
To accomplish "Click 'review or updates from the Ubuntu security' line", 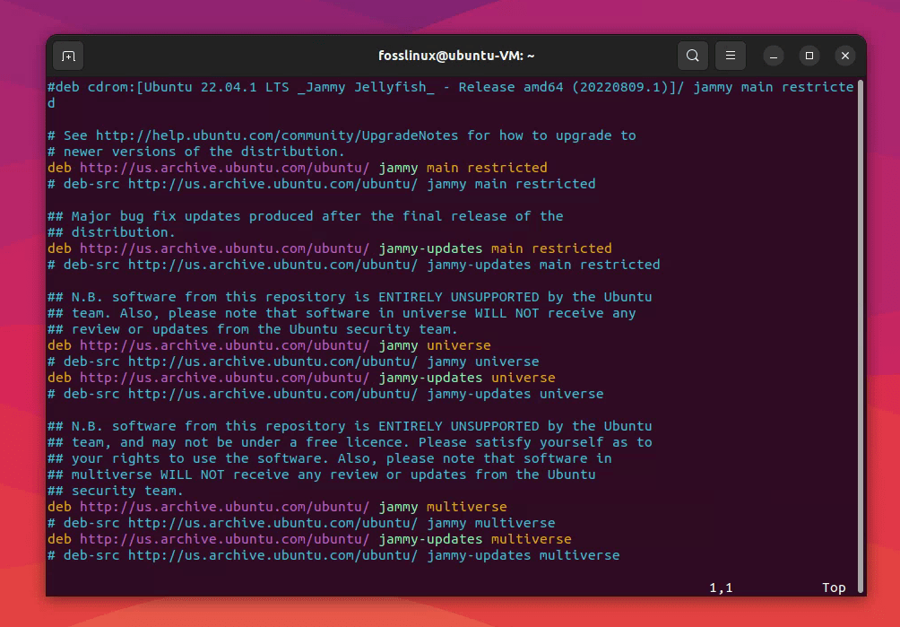I will (x=253, y=329).
